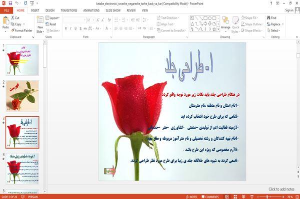Toggle Bold formatting
Image resolution: width=300 pixels, height=199 pixels.
tap(66, 28)
